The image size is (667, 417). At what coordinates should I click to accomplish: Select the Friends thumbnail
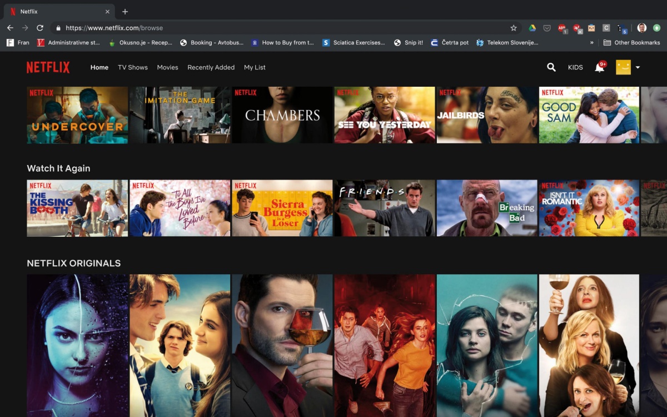pyautogui.click(x=385, y=208)
